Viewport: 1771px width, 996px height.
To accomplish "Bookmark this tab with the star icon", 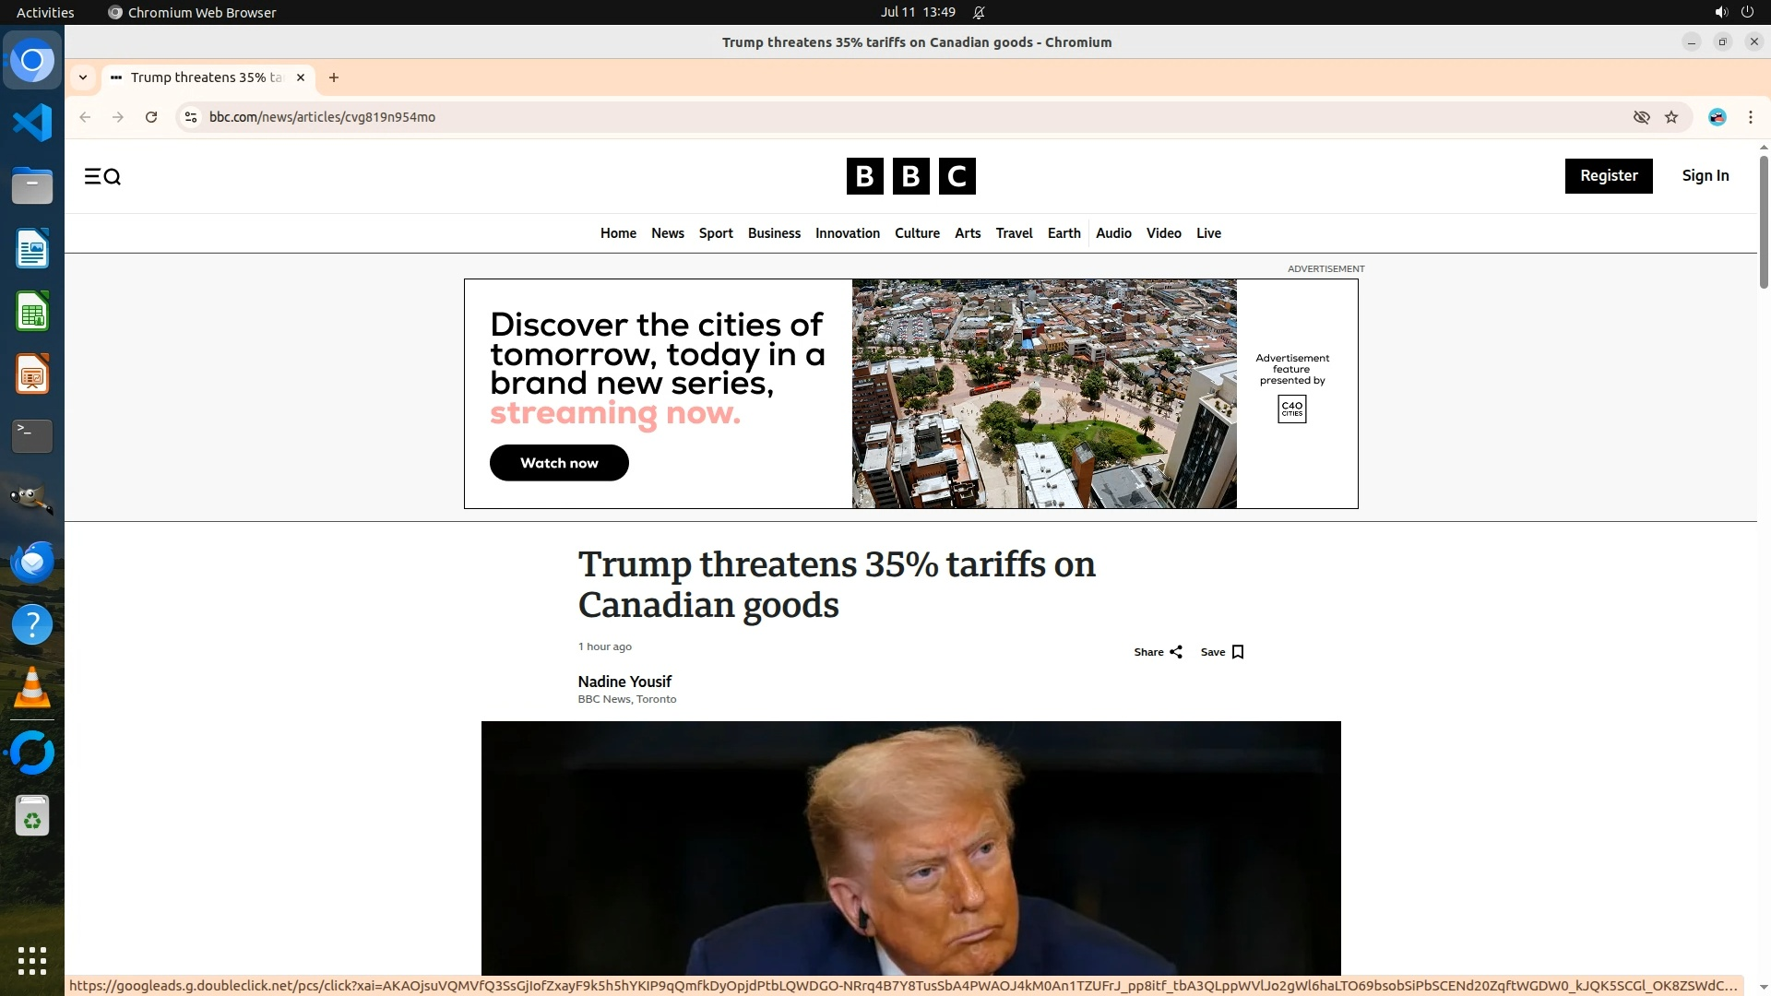I will pyautogui.click(x=1671, y=117).
